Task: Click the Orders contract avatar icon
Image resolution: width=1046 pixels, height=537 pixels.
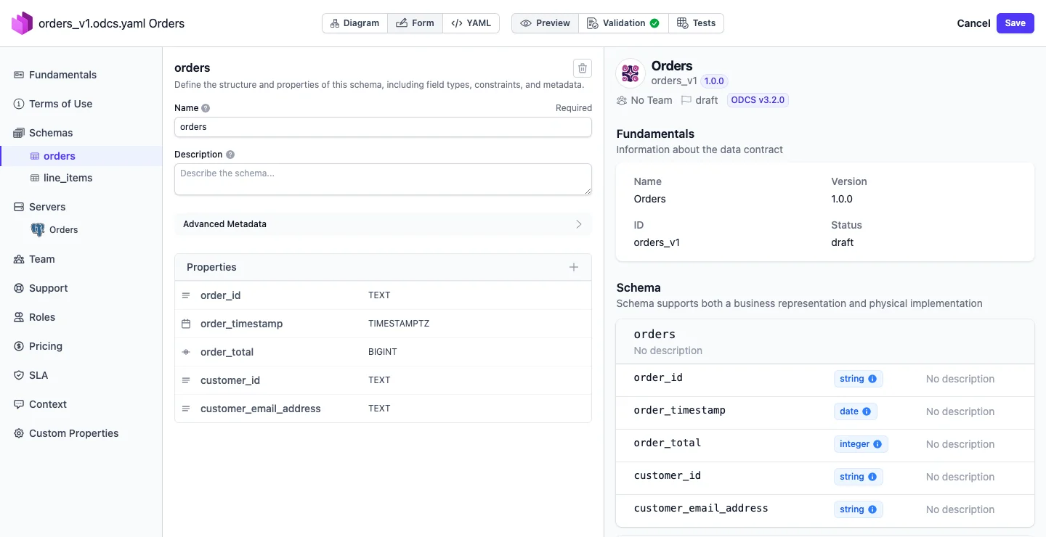Action: [631, 73]
